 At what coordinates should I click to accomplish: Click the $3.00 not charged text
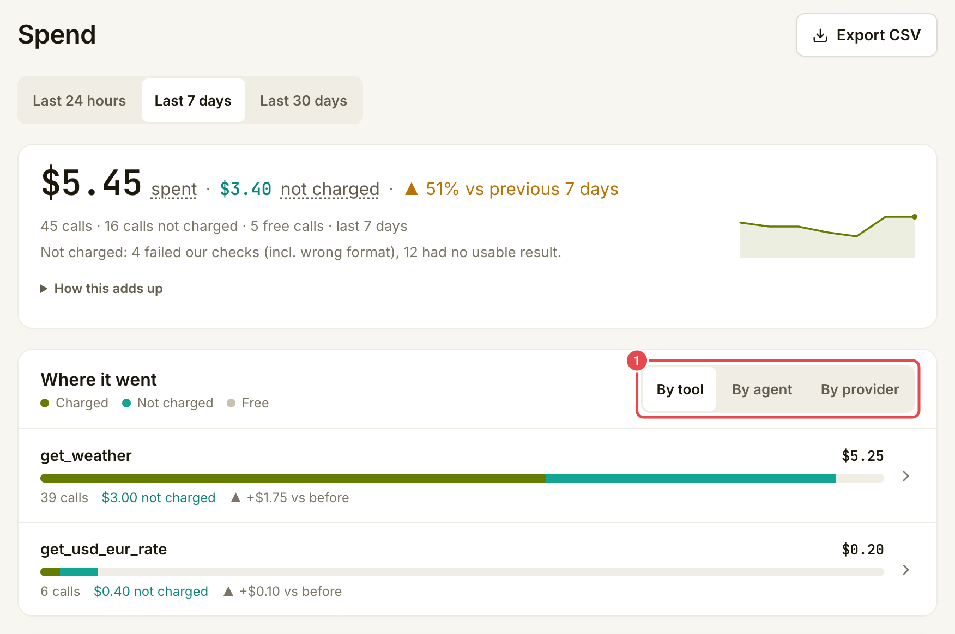[159, 498]
